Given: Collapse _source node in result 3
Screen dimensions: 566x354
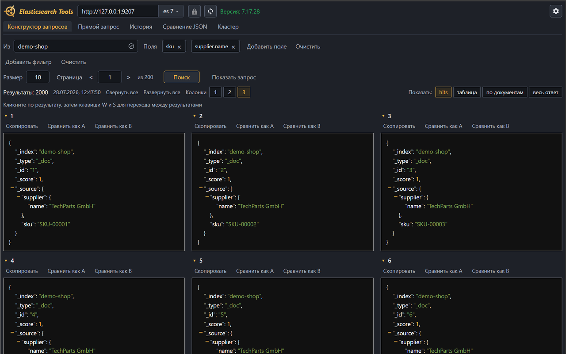Looking at the screenshot, I should pos(390,189).
